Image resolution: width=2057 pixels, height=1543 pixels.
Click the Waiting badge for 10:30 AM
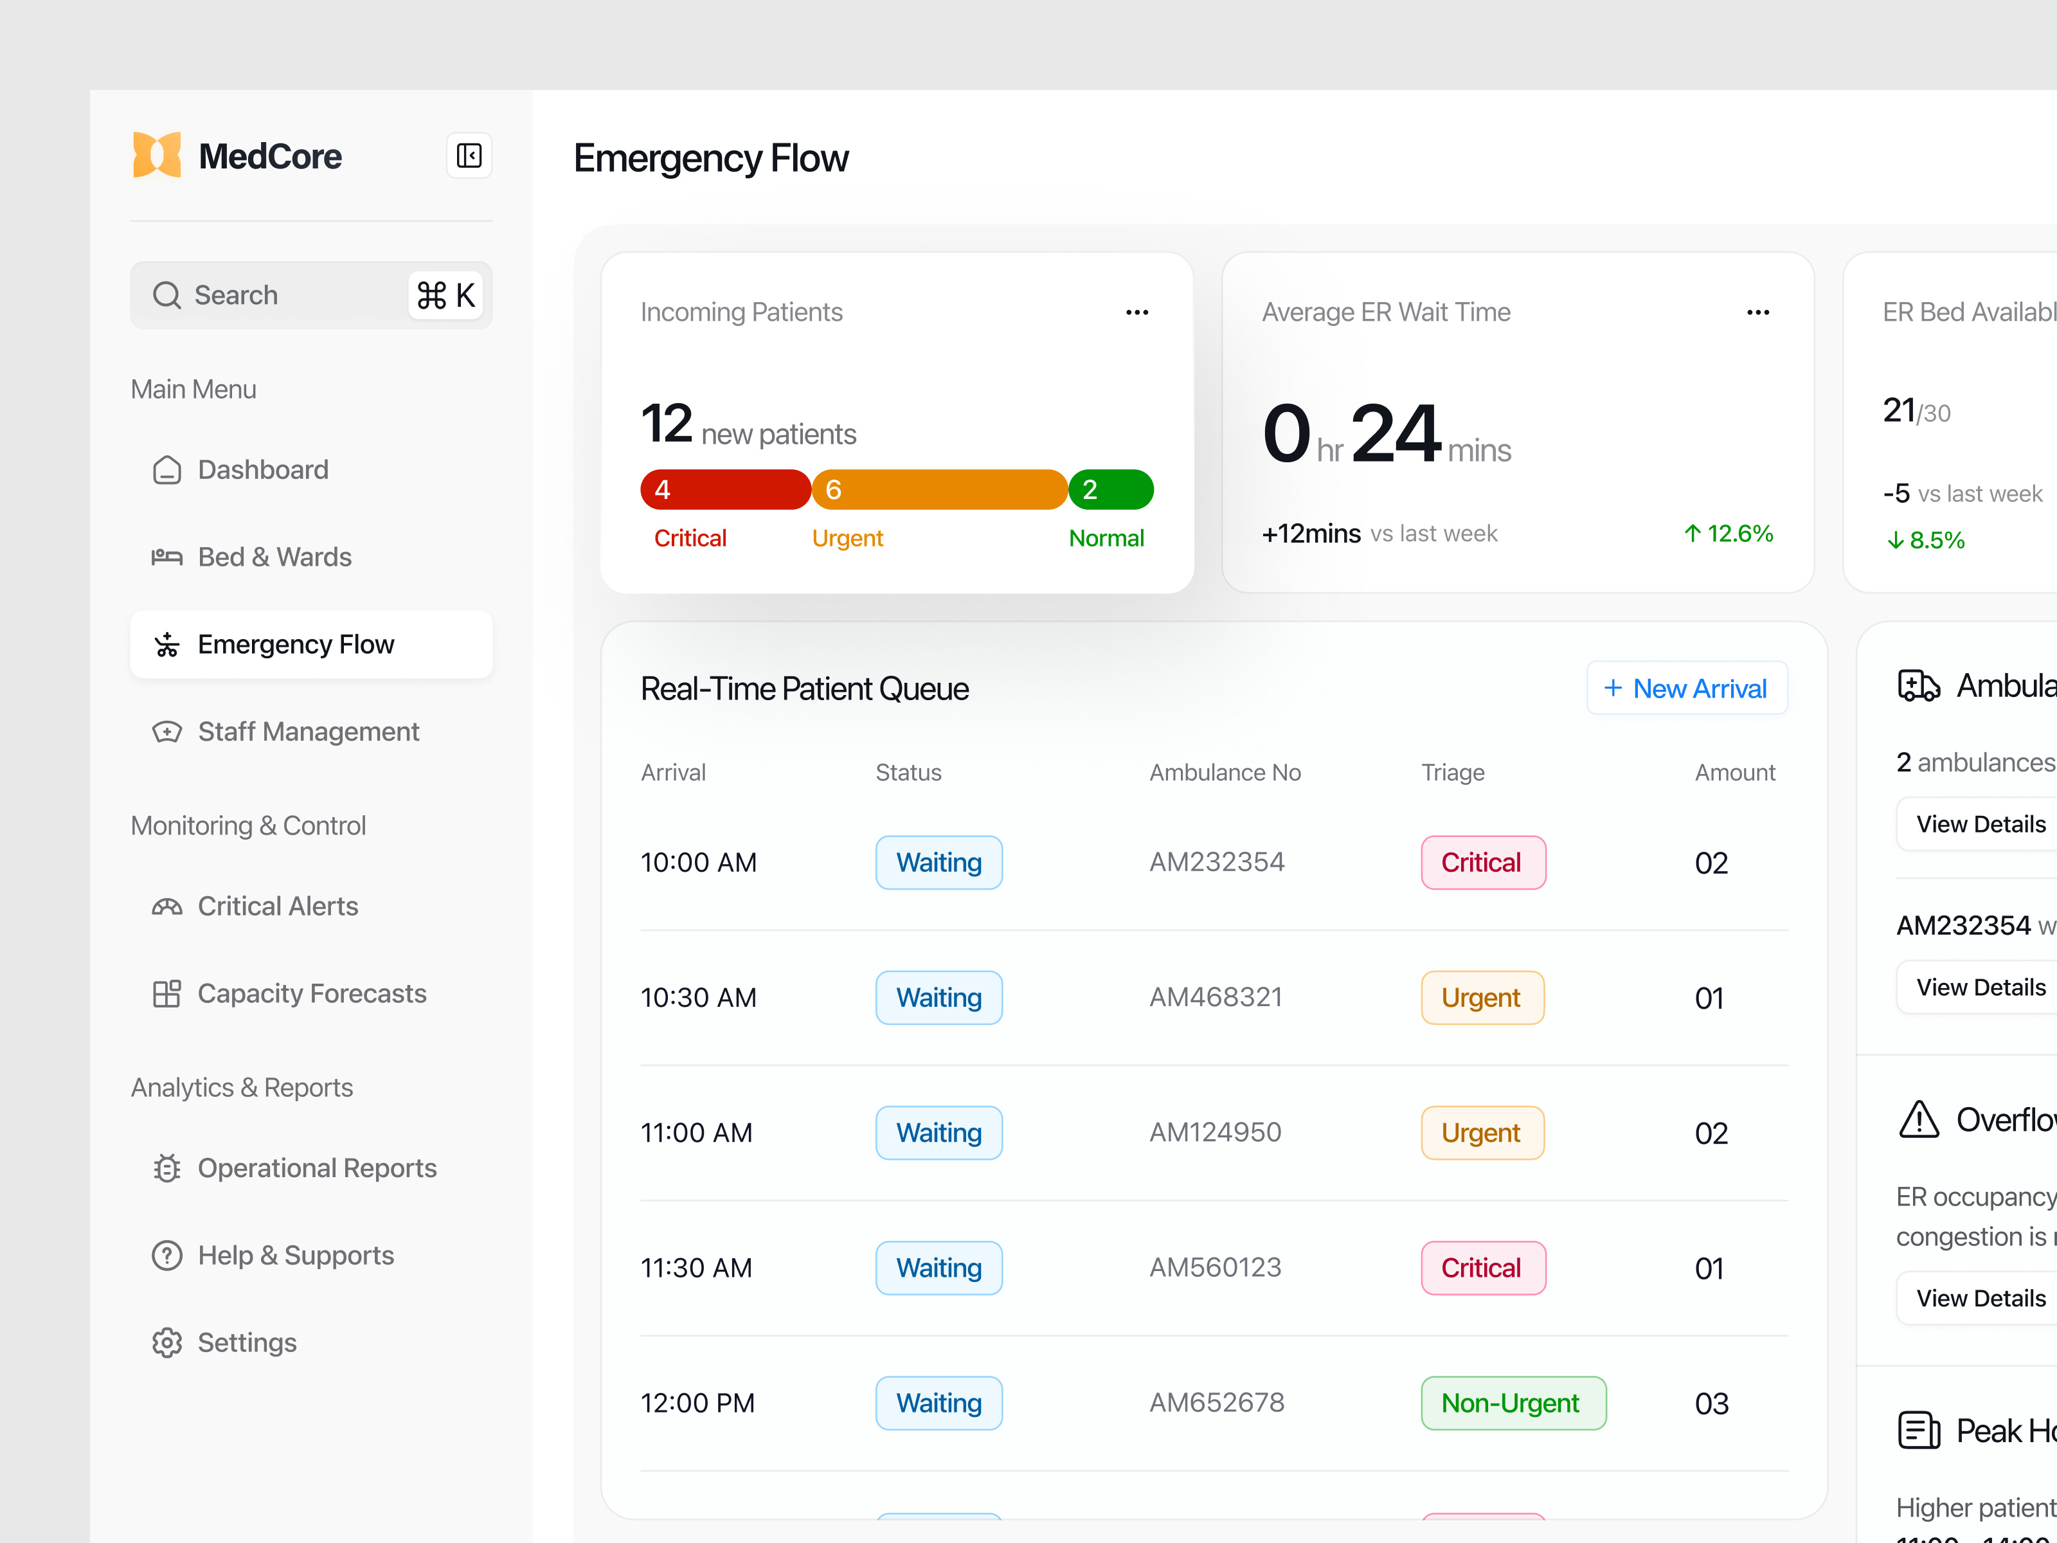pos(939,998)
